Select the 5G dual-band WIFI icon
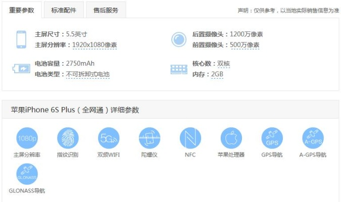341x202 pixels. pyautogui.click(x=109, y=138)
